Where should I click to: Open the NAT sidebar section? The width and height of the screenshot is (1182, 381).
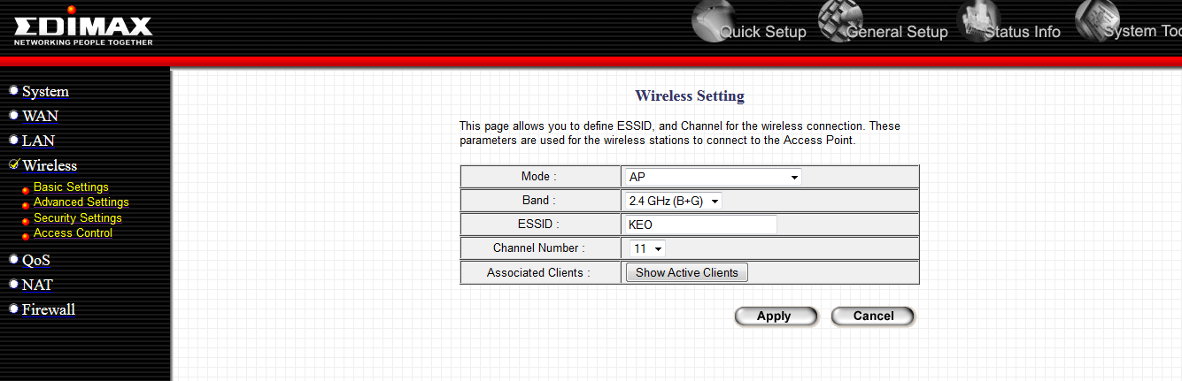[37, 285]
